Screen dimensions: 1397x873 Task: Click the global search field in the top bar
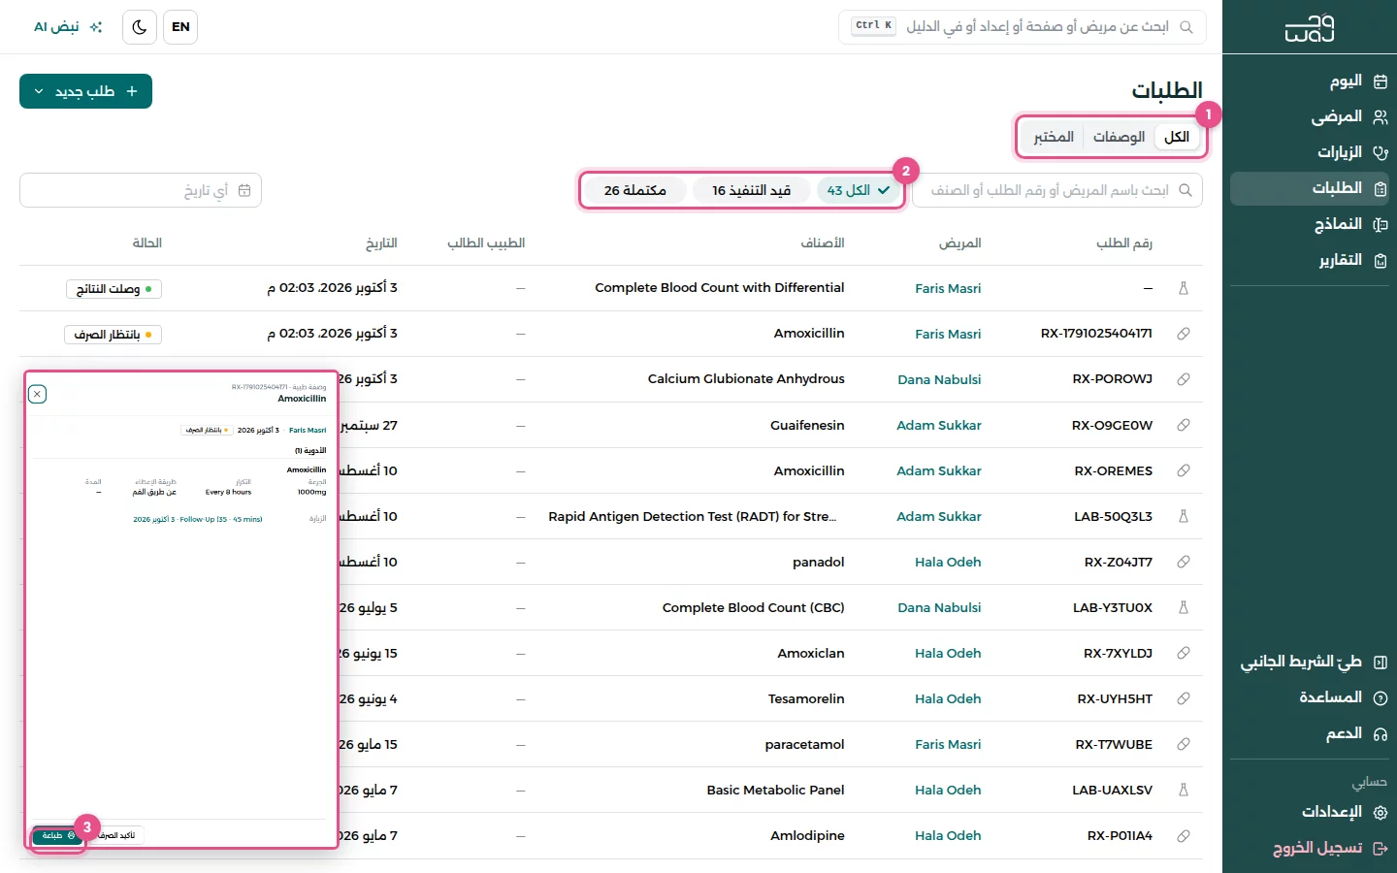click(x=1023, y=27)
